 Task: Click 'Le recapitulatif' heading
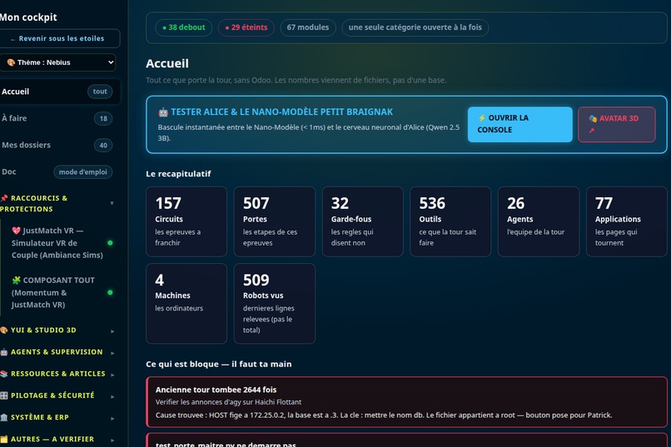178,174
